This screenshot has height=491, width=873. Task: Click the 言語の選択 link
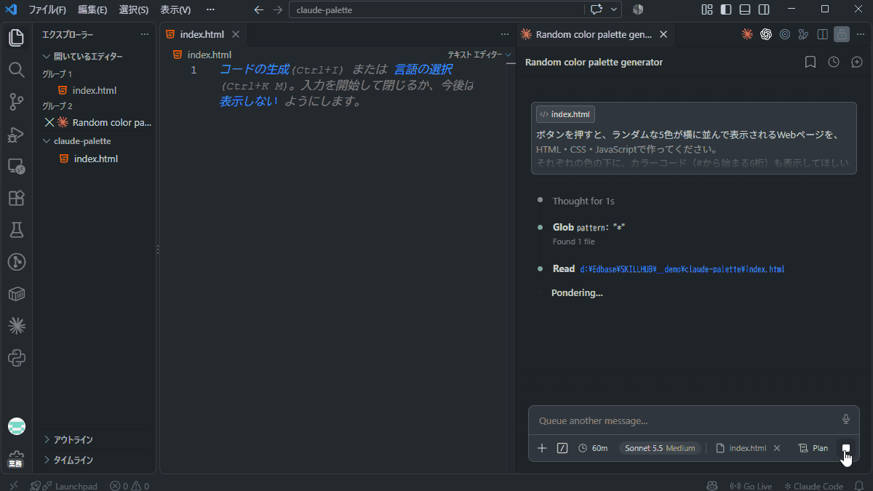pyautogui.click(x=423, y=69)
